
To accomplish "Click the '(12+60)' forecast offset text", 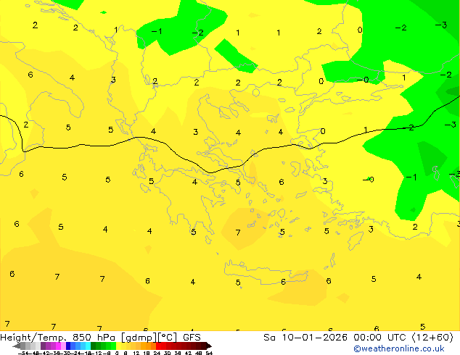I will point(432,338).
